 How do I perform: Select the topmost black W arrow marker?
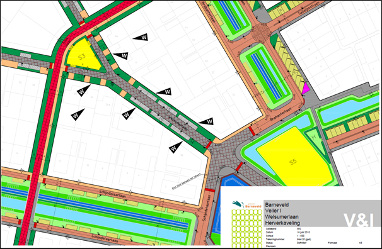pos(141,37)
